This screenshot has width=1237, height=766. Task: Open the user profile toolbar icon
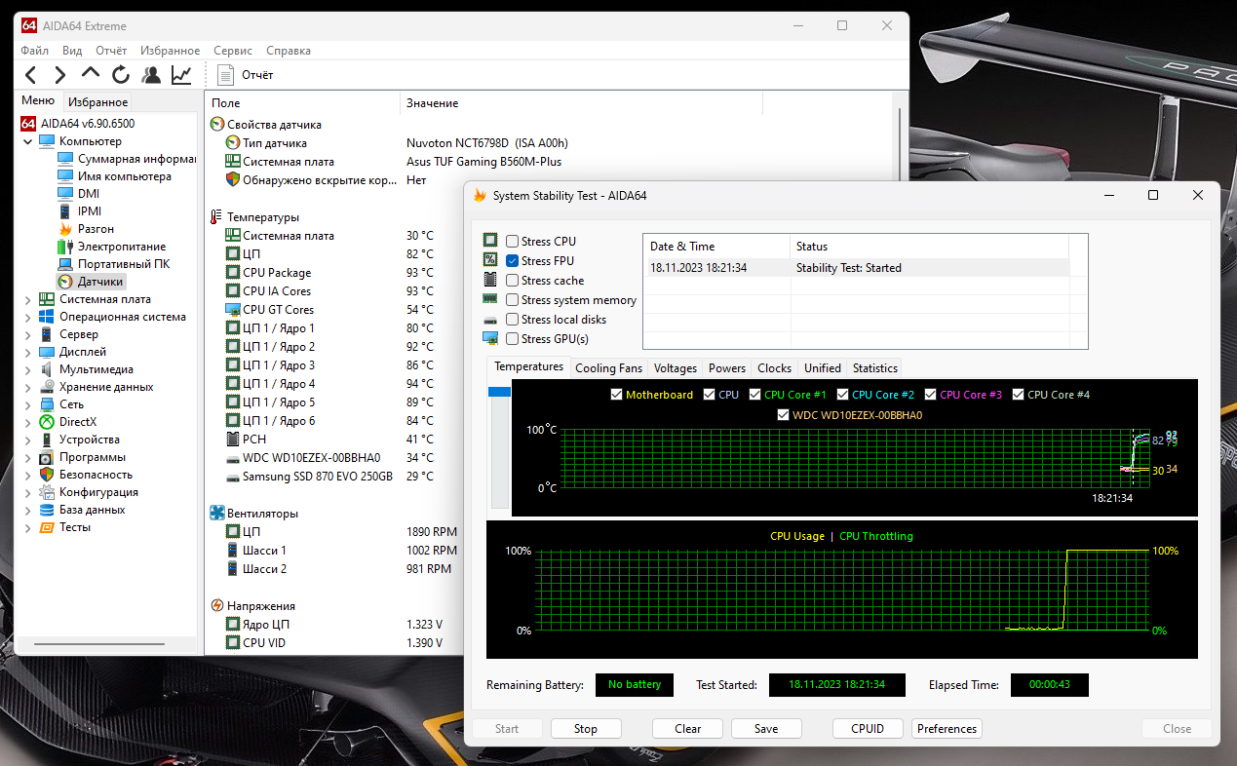[x=151, y=75]
